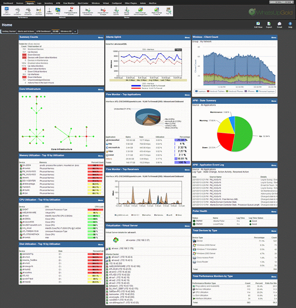The height and width of the screenshot is (308, 296).
Task: Click the Edit View icon
Action: (258, 25)
